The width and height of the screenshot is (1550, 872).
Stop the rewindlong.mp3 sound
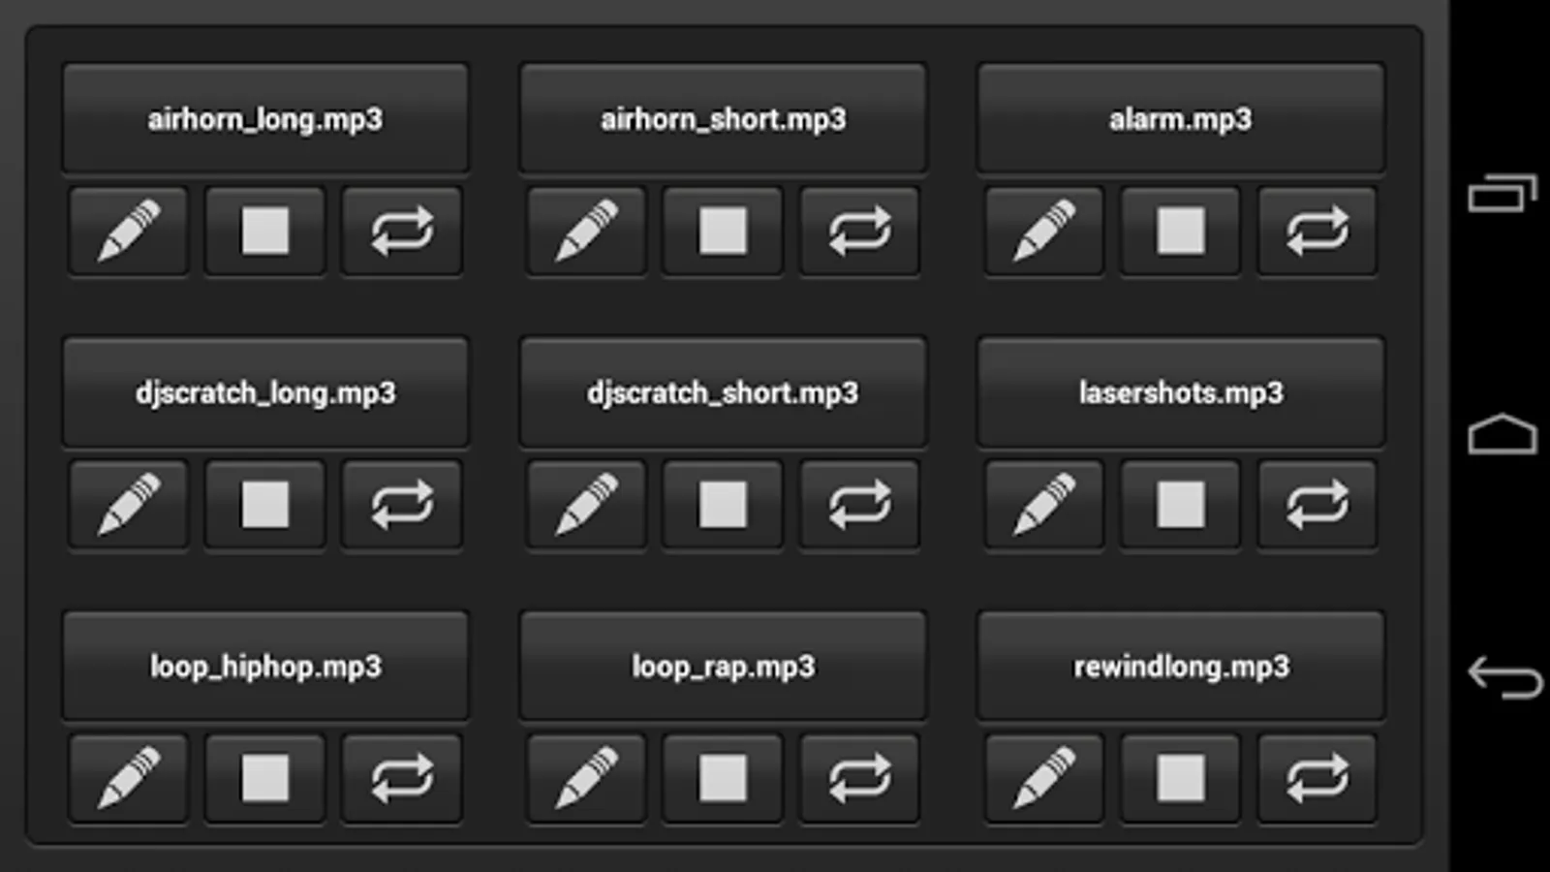click(1181, 778)
